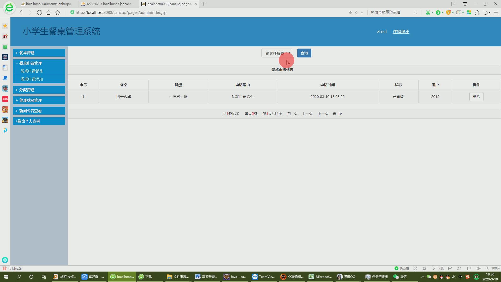Click the browser address bar URL
Viewport: 501px width, 282px height.
point(121,13)
